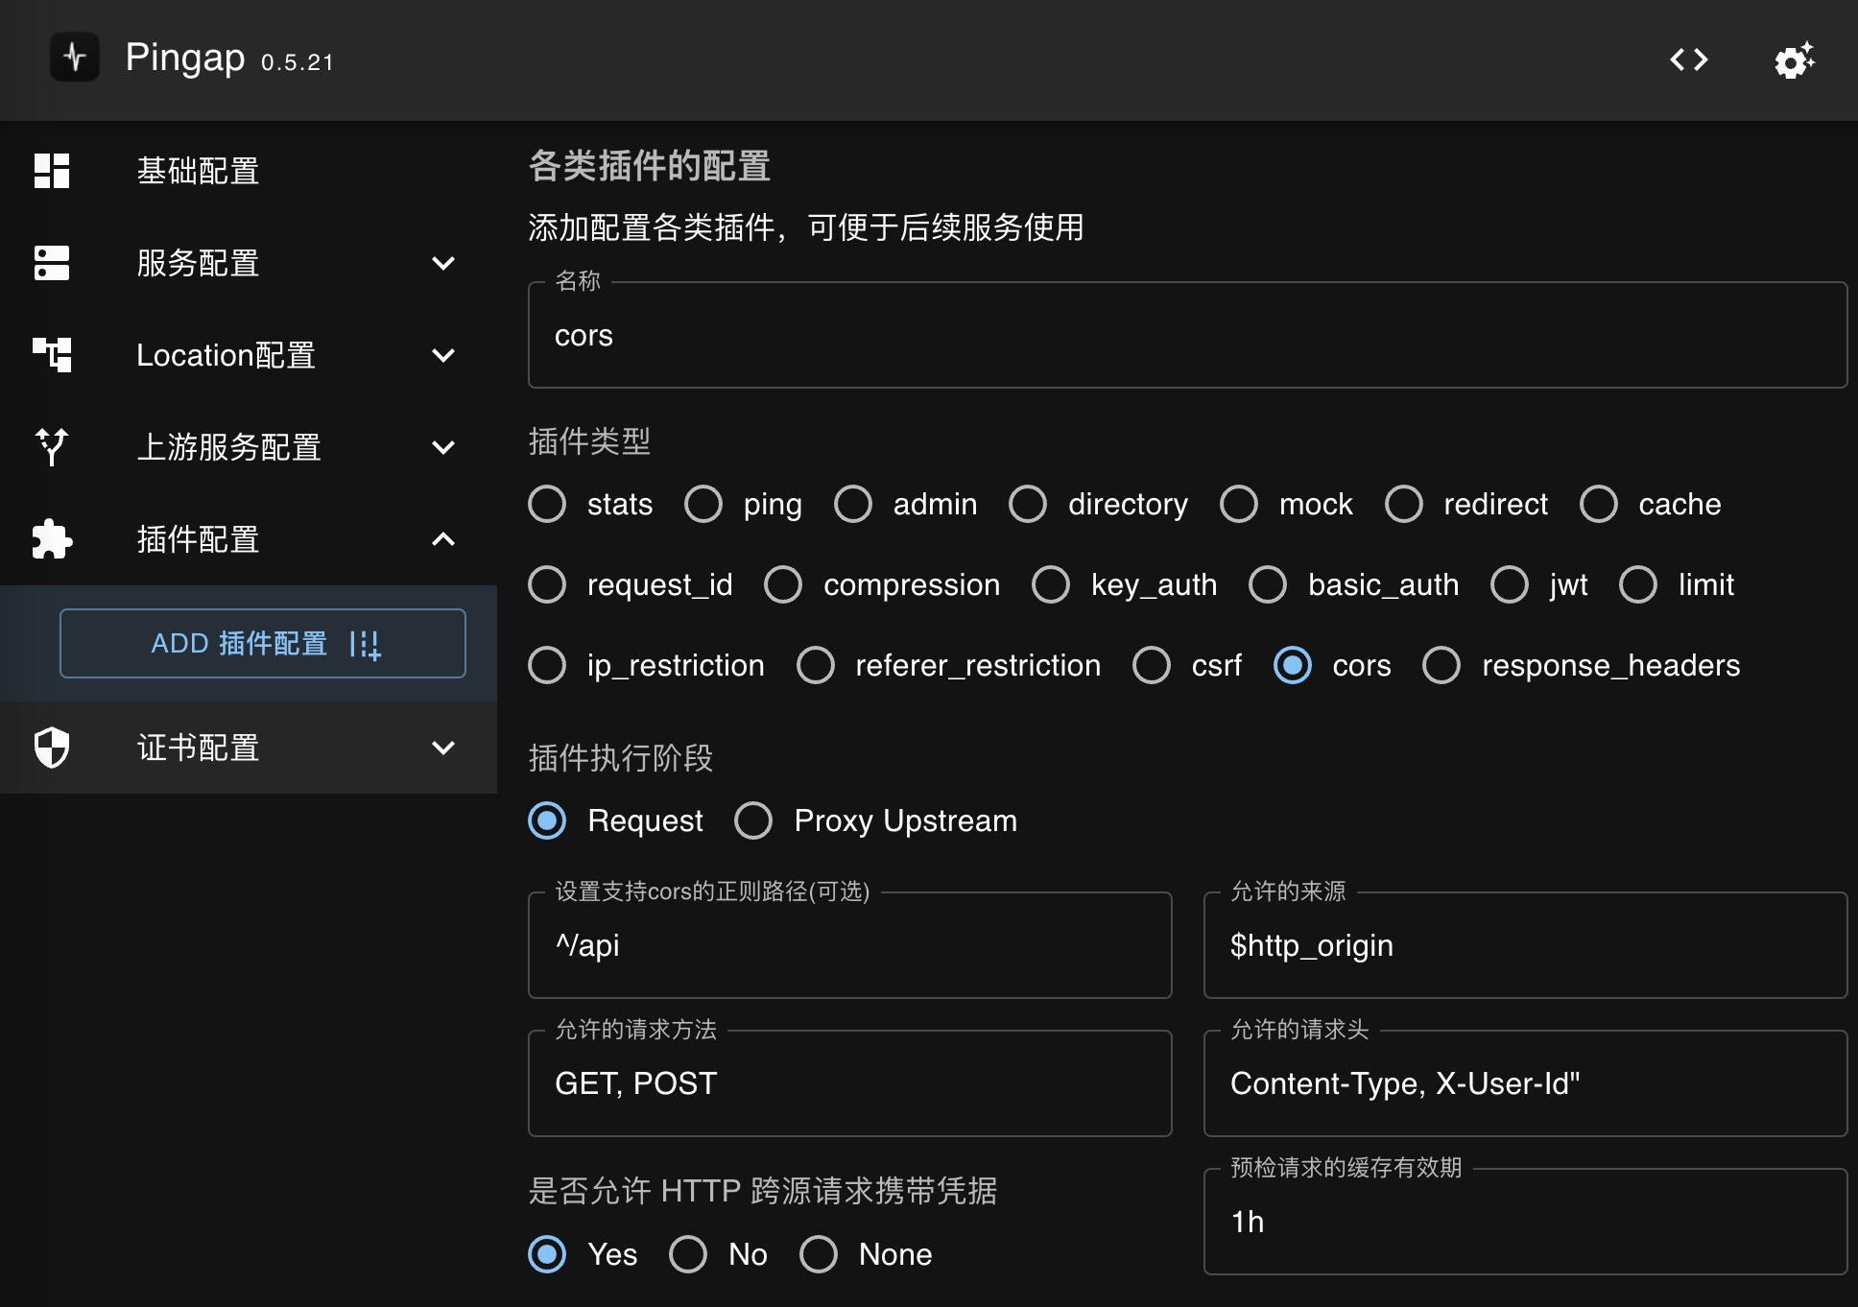Click the 上游服务配置 fork-arrow icon
Screen dimensions: 1858x1307
pyautogui.click(x=52, y=447)
